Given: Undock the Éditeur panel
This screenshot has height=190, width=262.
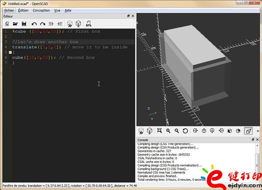Looking at the screenshot, I should point(128,16).
